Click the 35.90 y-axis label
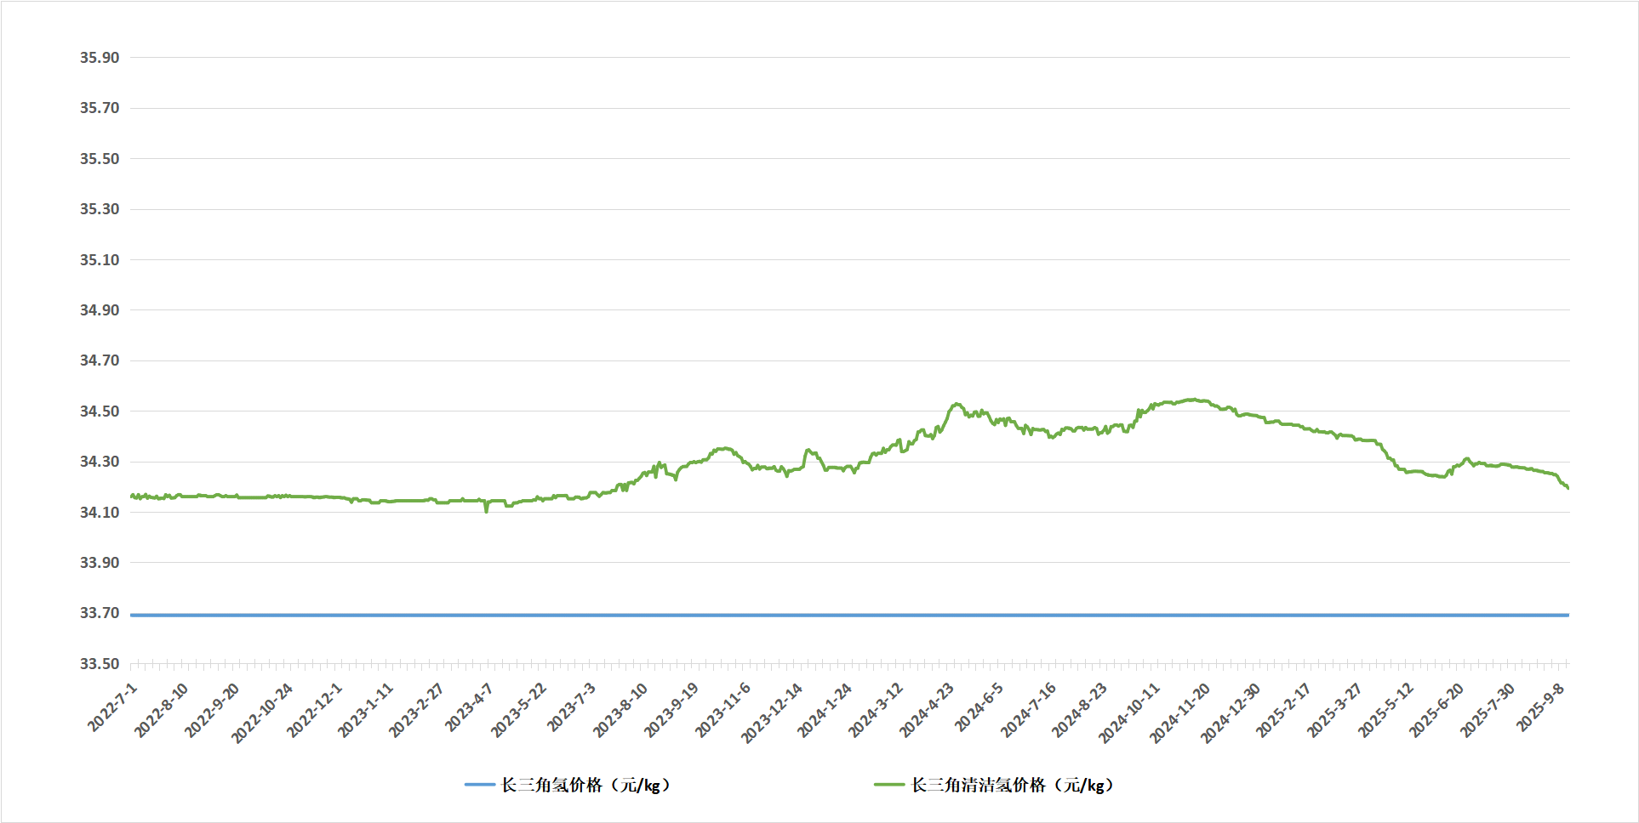The height and width of the screenshot is (823, 1639). [100, 58]
